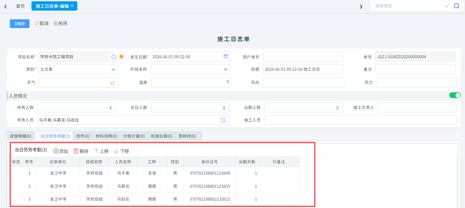Switch to the 进度明细(0) tab
Image resolution: width=465 pixels, height=208 pixels.
(x=21, y=136)
